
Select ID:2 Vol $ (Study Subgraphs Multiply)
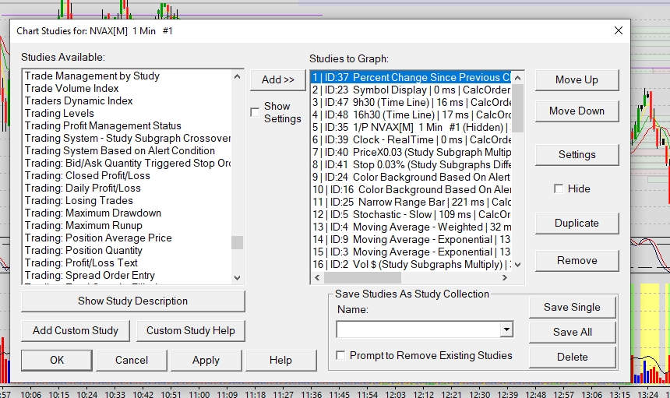coord(411,264)
